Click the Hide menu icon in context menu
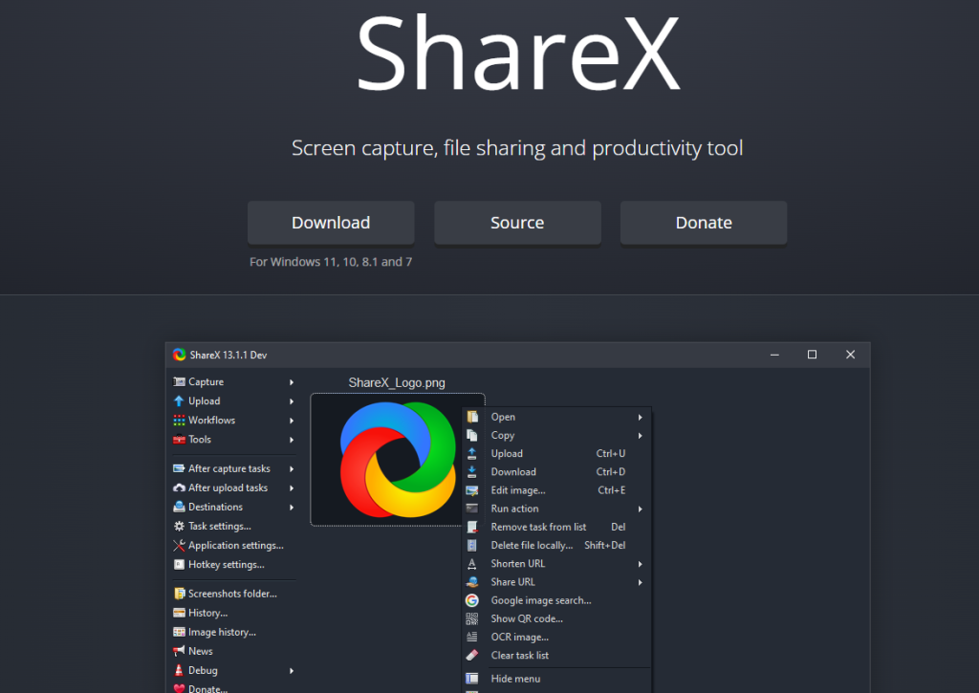Image resolution: width=979 pixels, height=693 pixels. pyautogui.click(x=472, y=679)
